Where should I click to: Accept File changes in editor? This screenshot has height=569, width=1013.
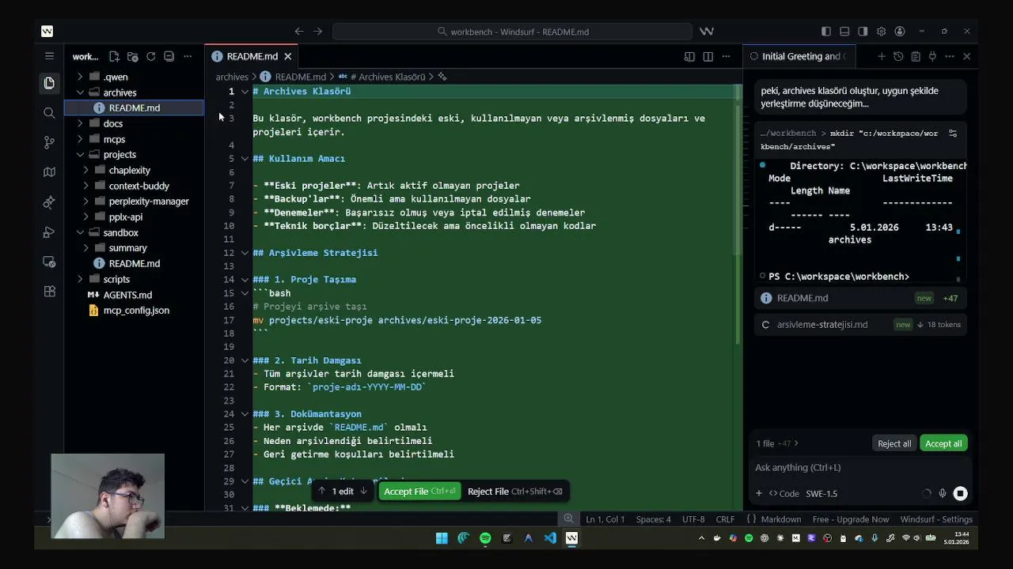pos(419,491)
